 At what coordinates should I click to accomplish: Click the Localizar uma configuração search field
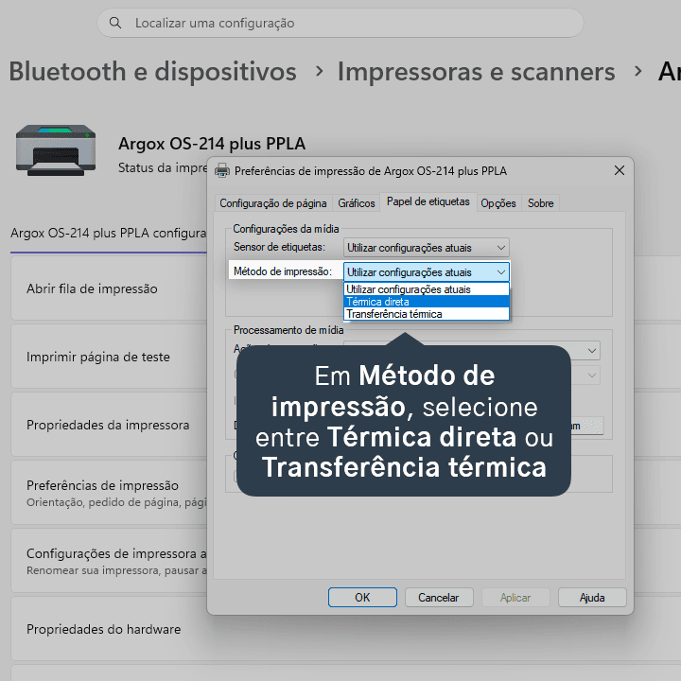coord(340,23)
